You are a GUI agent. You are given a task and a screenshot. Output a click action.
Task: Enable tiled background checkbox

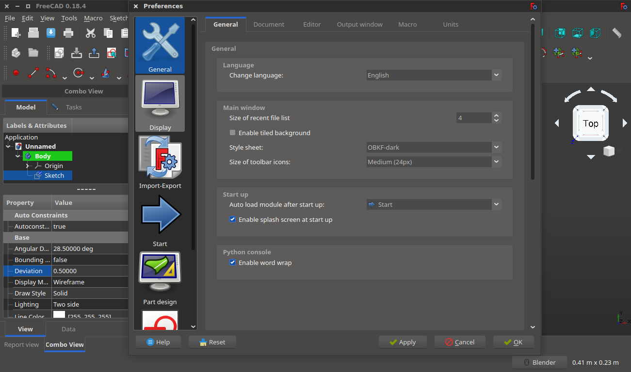233,133
